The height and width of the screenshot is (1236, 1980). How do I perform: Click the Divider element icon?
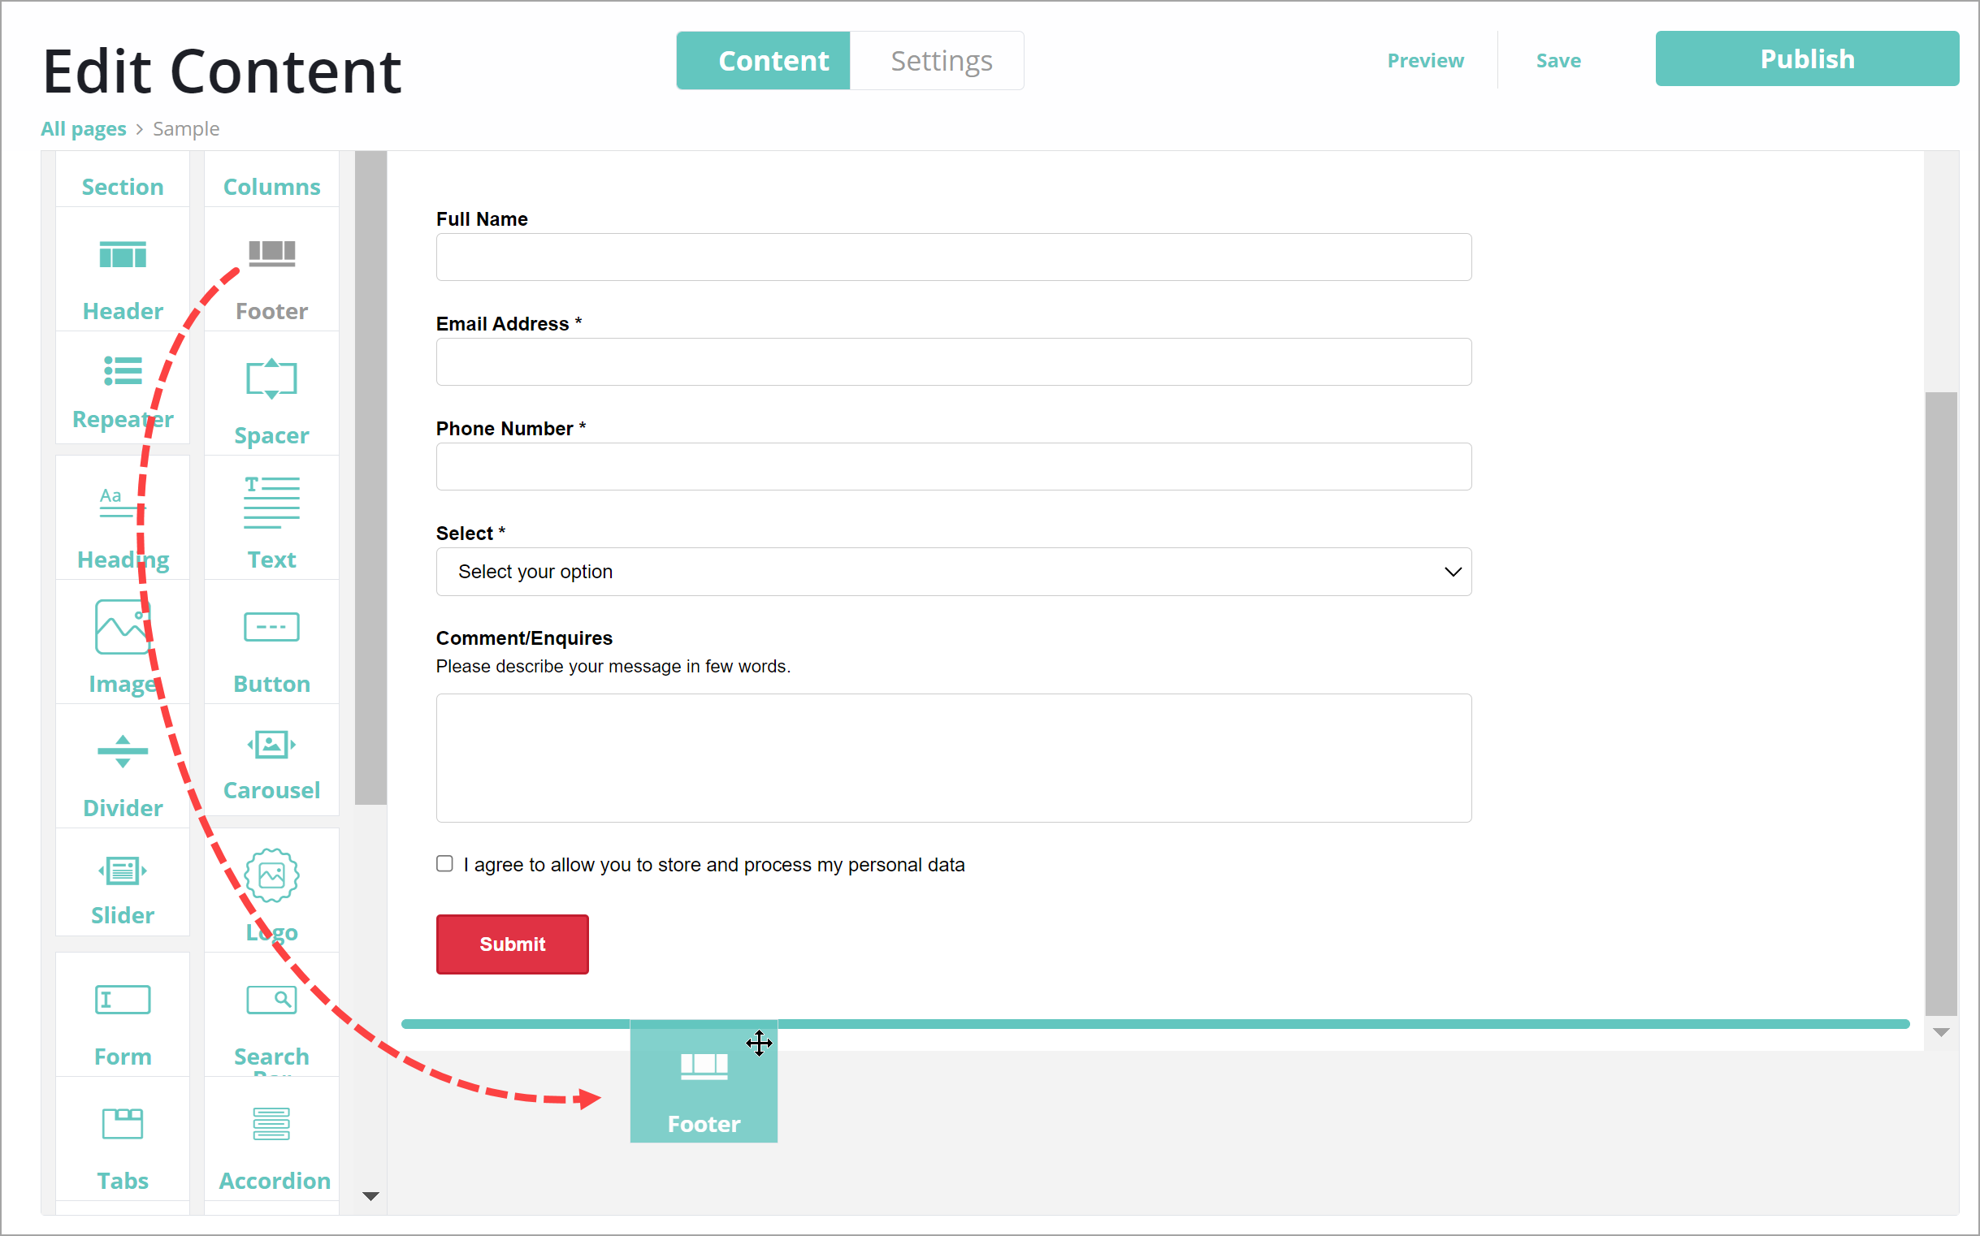[123, 751]
